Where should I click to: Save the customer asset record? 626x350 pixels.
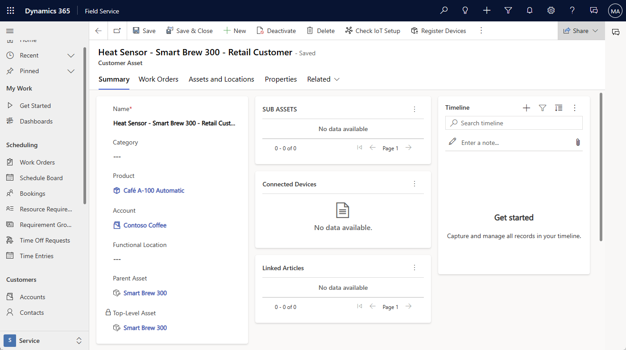click(144, 31)
